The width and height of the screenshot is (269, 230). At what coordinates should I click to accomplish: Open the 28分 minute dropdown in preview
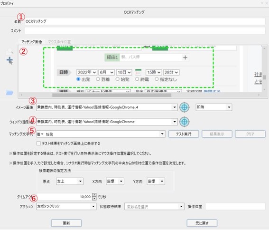click(x=171, y=72)
